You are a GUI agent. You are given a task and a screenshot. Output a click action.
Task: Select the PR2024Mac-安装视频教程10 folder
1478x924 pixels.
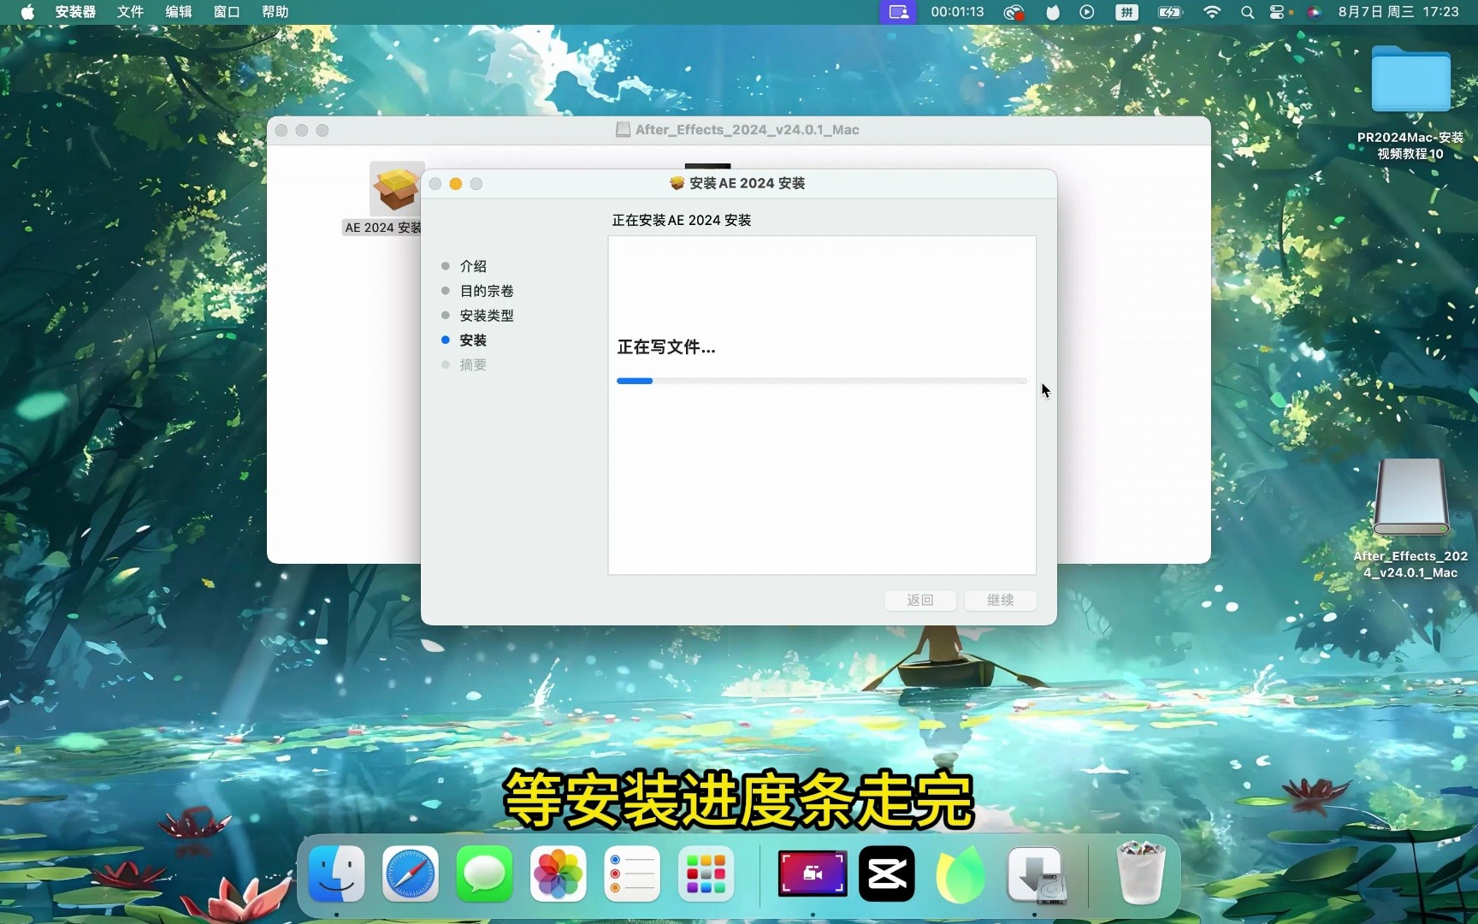coord(1410,102)
